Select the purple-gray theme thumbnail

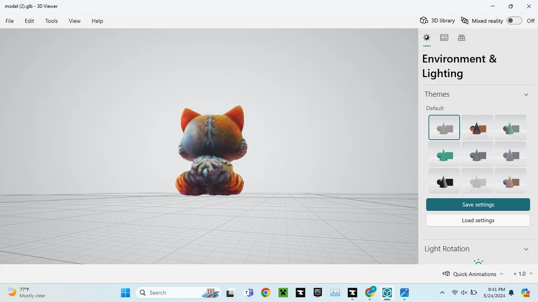[510, 154]
